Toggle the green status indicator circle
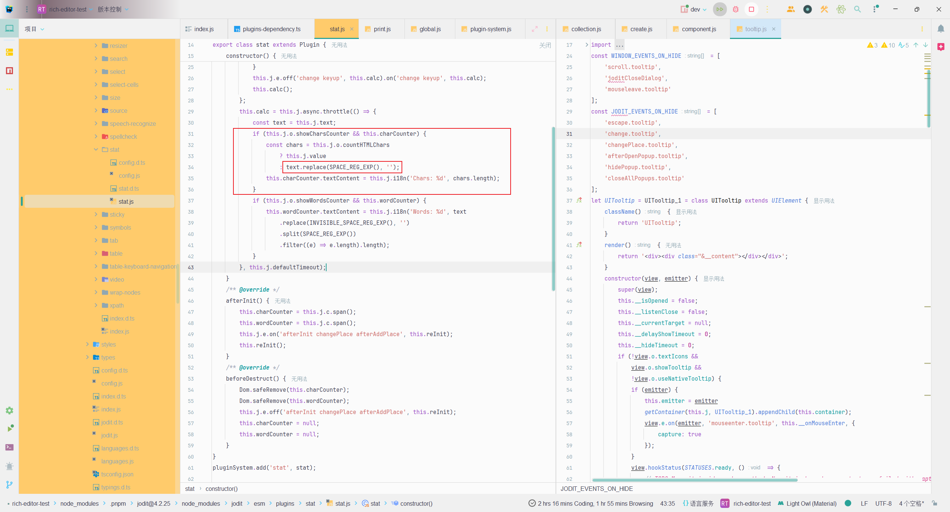950x512 pixels. (x=848, y=503)
